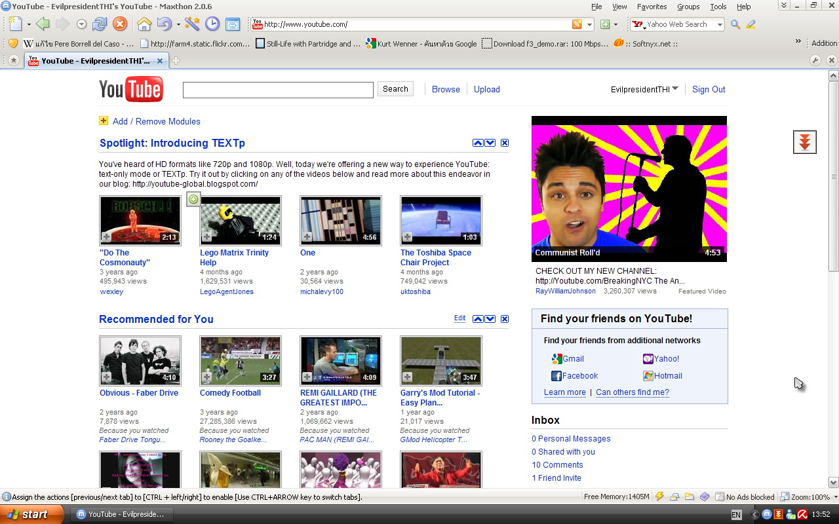Click the Sign Out link

(x=709, y=90)
